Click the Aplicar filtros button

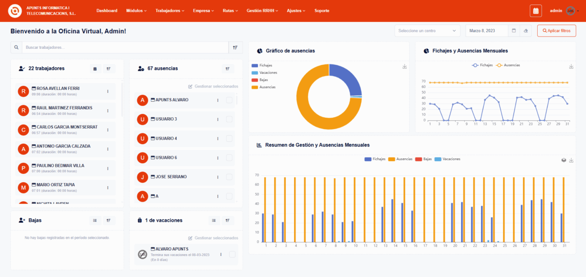coord(556,31)
